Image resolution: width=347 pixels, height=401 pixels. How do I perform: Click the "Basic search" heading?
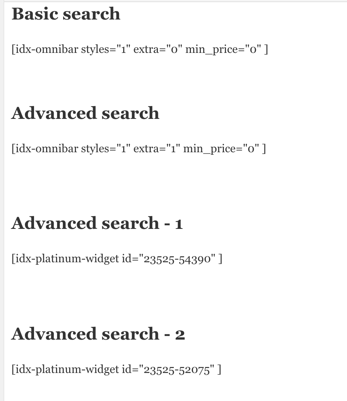[x=66, y=14]
